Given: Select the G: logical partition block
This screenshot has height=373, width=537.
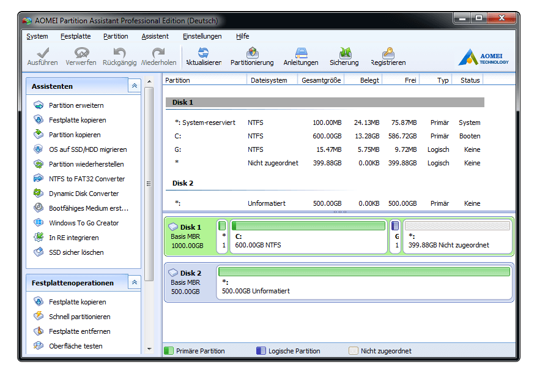Looking at the screenshot, I should tap(395, 236).
